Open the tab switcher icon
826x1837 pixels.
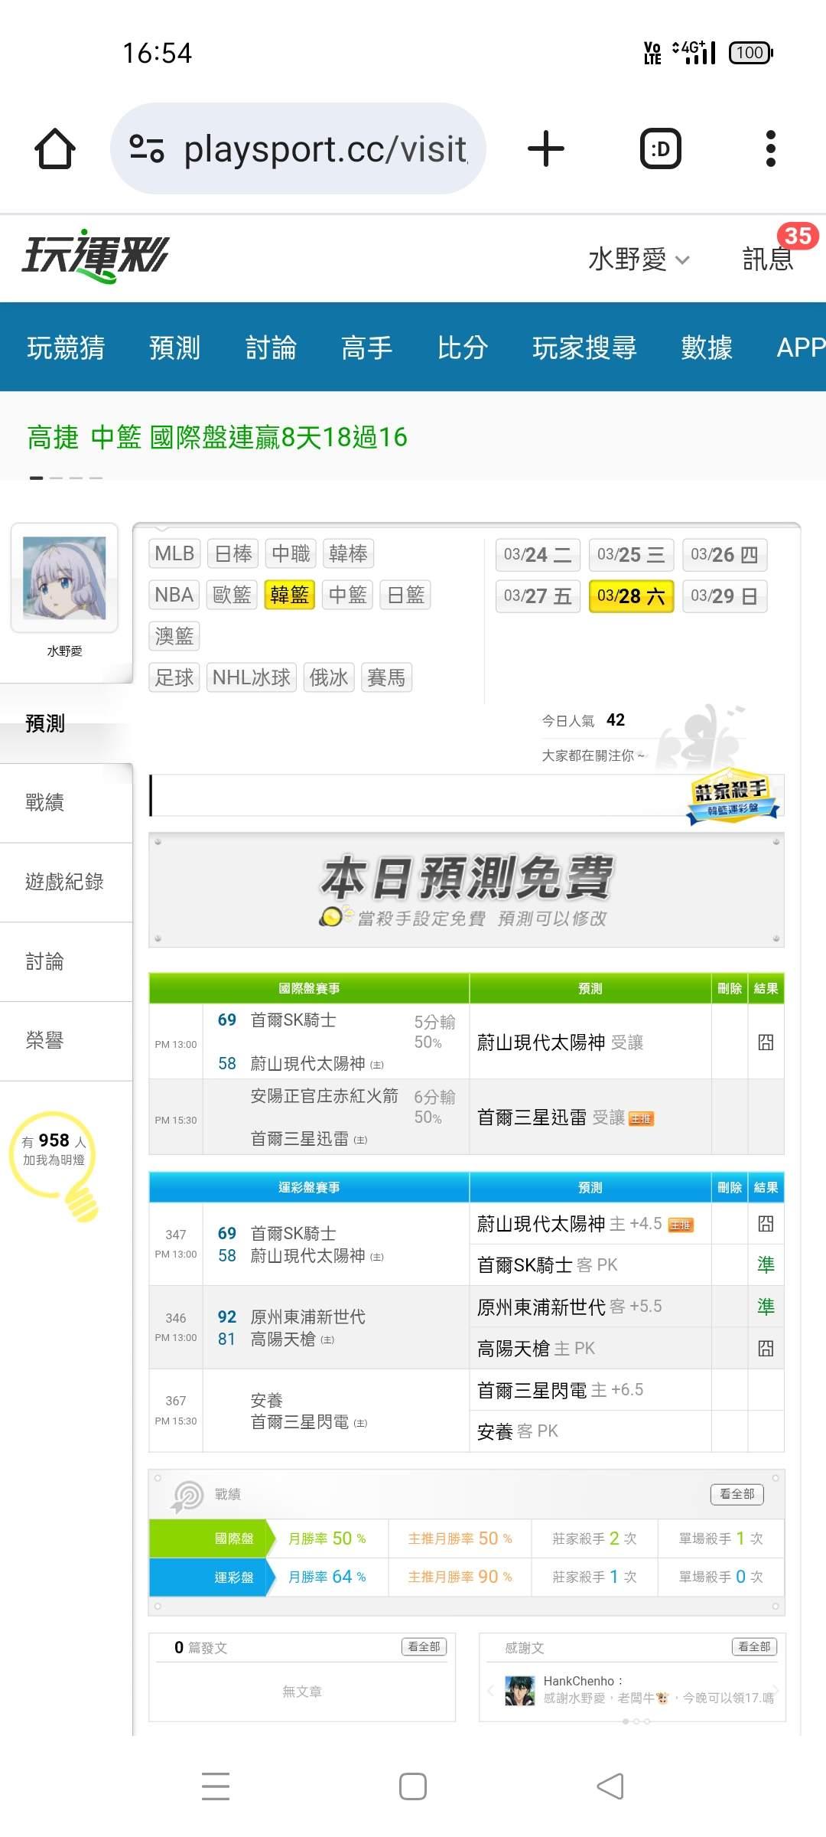[661, 148]
